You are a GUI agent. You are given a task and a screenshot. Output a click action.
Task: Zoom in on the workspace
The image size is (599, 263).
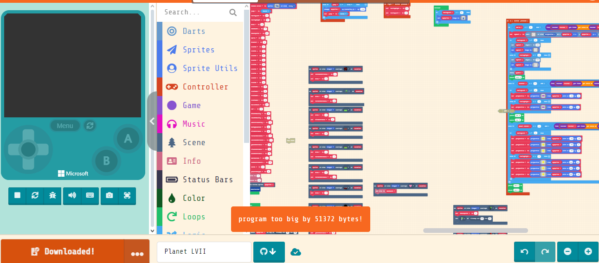[x=588, y=251]
